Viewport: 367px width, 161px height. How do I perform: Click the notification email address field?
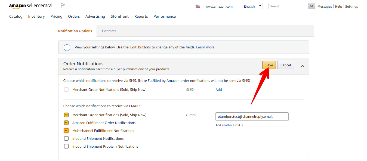click(x=252, y=116)
